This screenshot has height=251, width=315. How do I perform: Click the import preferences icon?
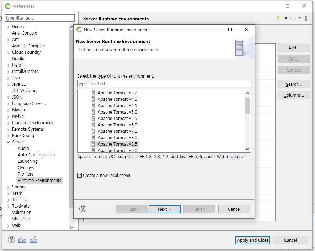[22, 240]
